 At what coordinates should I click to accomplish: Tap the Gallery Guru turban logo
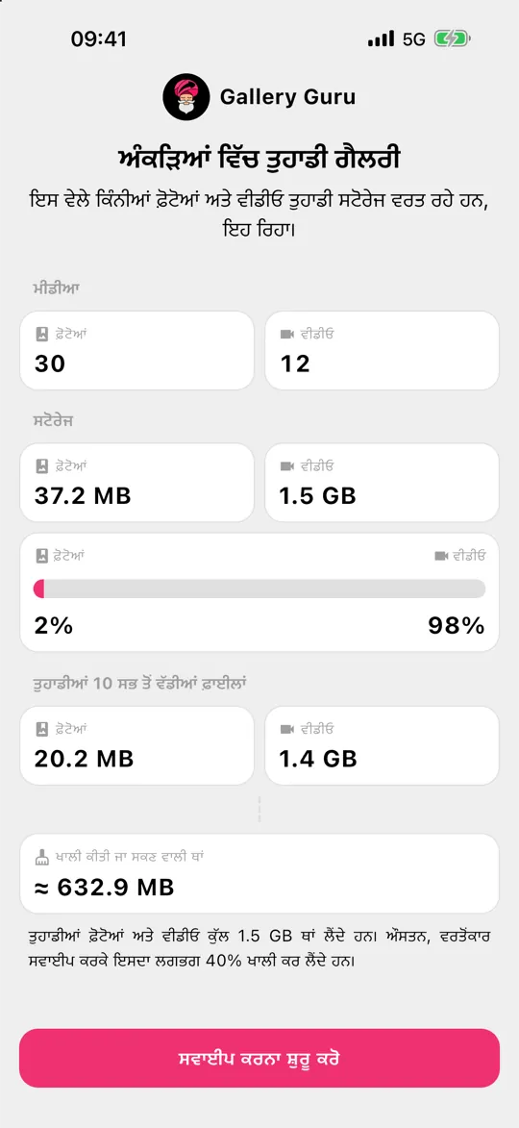click(x=186, y=96)
